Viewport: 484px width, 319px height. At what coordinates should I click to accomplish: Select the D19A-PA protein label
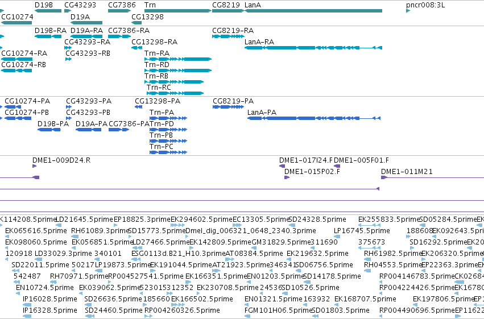[92, 124]
